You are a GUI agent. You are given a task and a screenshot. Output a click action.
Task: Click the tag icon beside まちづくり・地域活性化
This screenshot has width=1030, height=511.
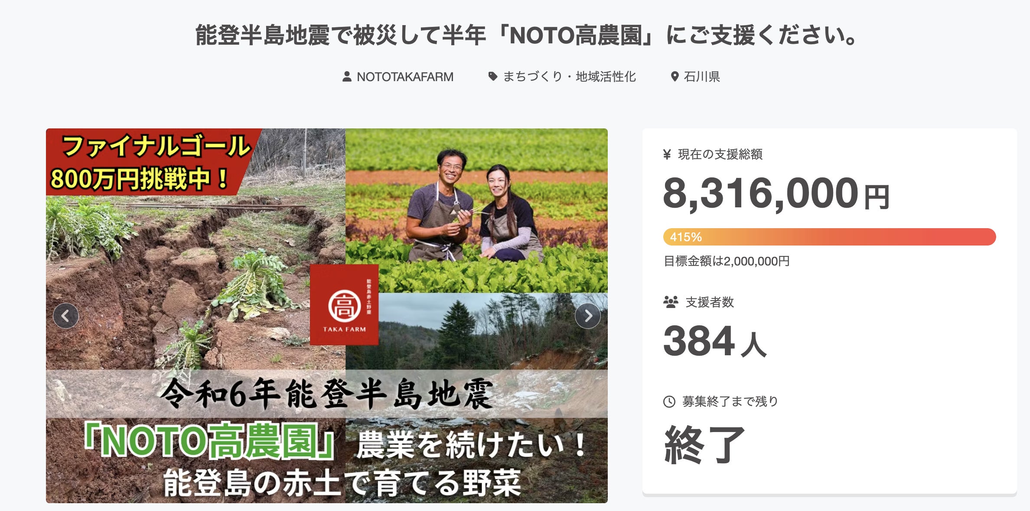[x=493, y=77]
